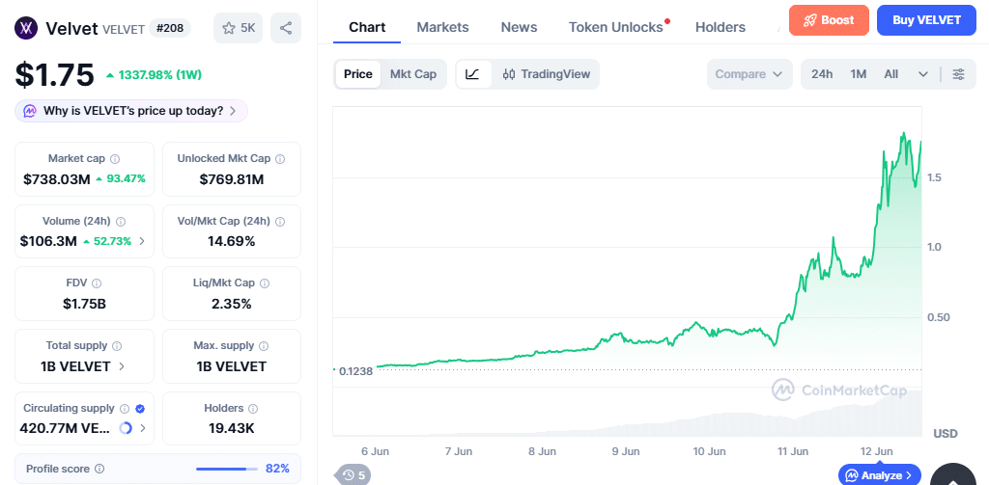Click the Liq/Mkt Cap info icon
The height and width of the screenshot is (485, 989).
[265, 283]
